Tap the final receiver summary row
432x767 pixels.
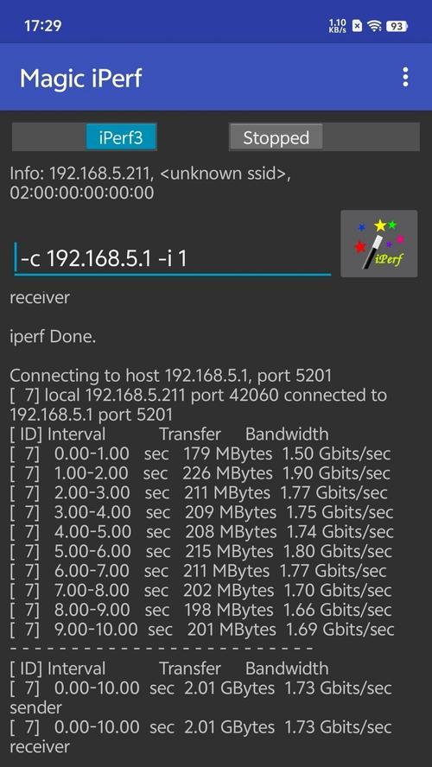click(x=200, y=737)
